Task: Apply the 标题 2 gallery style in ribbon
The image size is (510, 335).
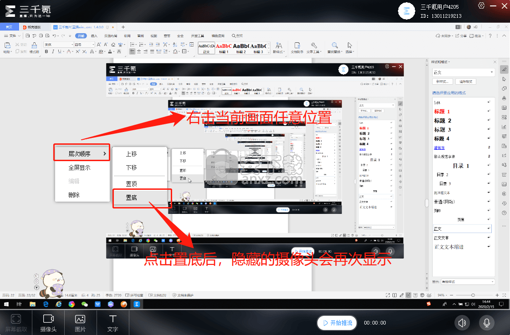Action: 241,48
